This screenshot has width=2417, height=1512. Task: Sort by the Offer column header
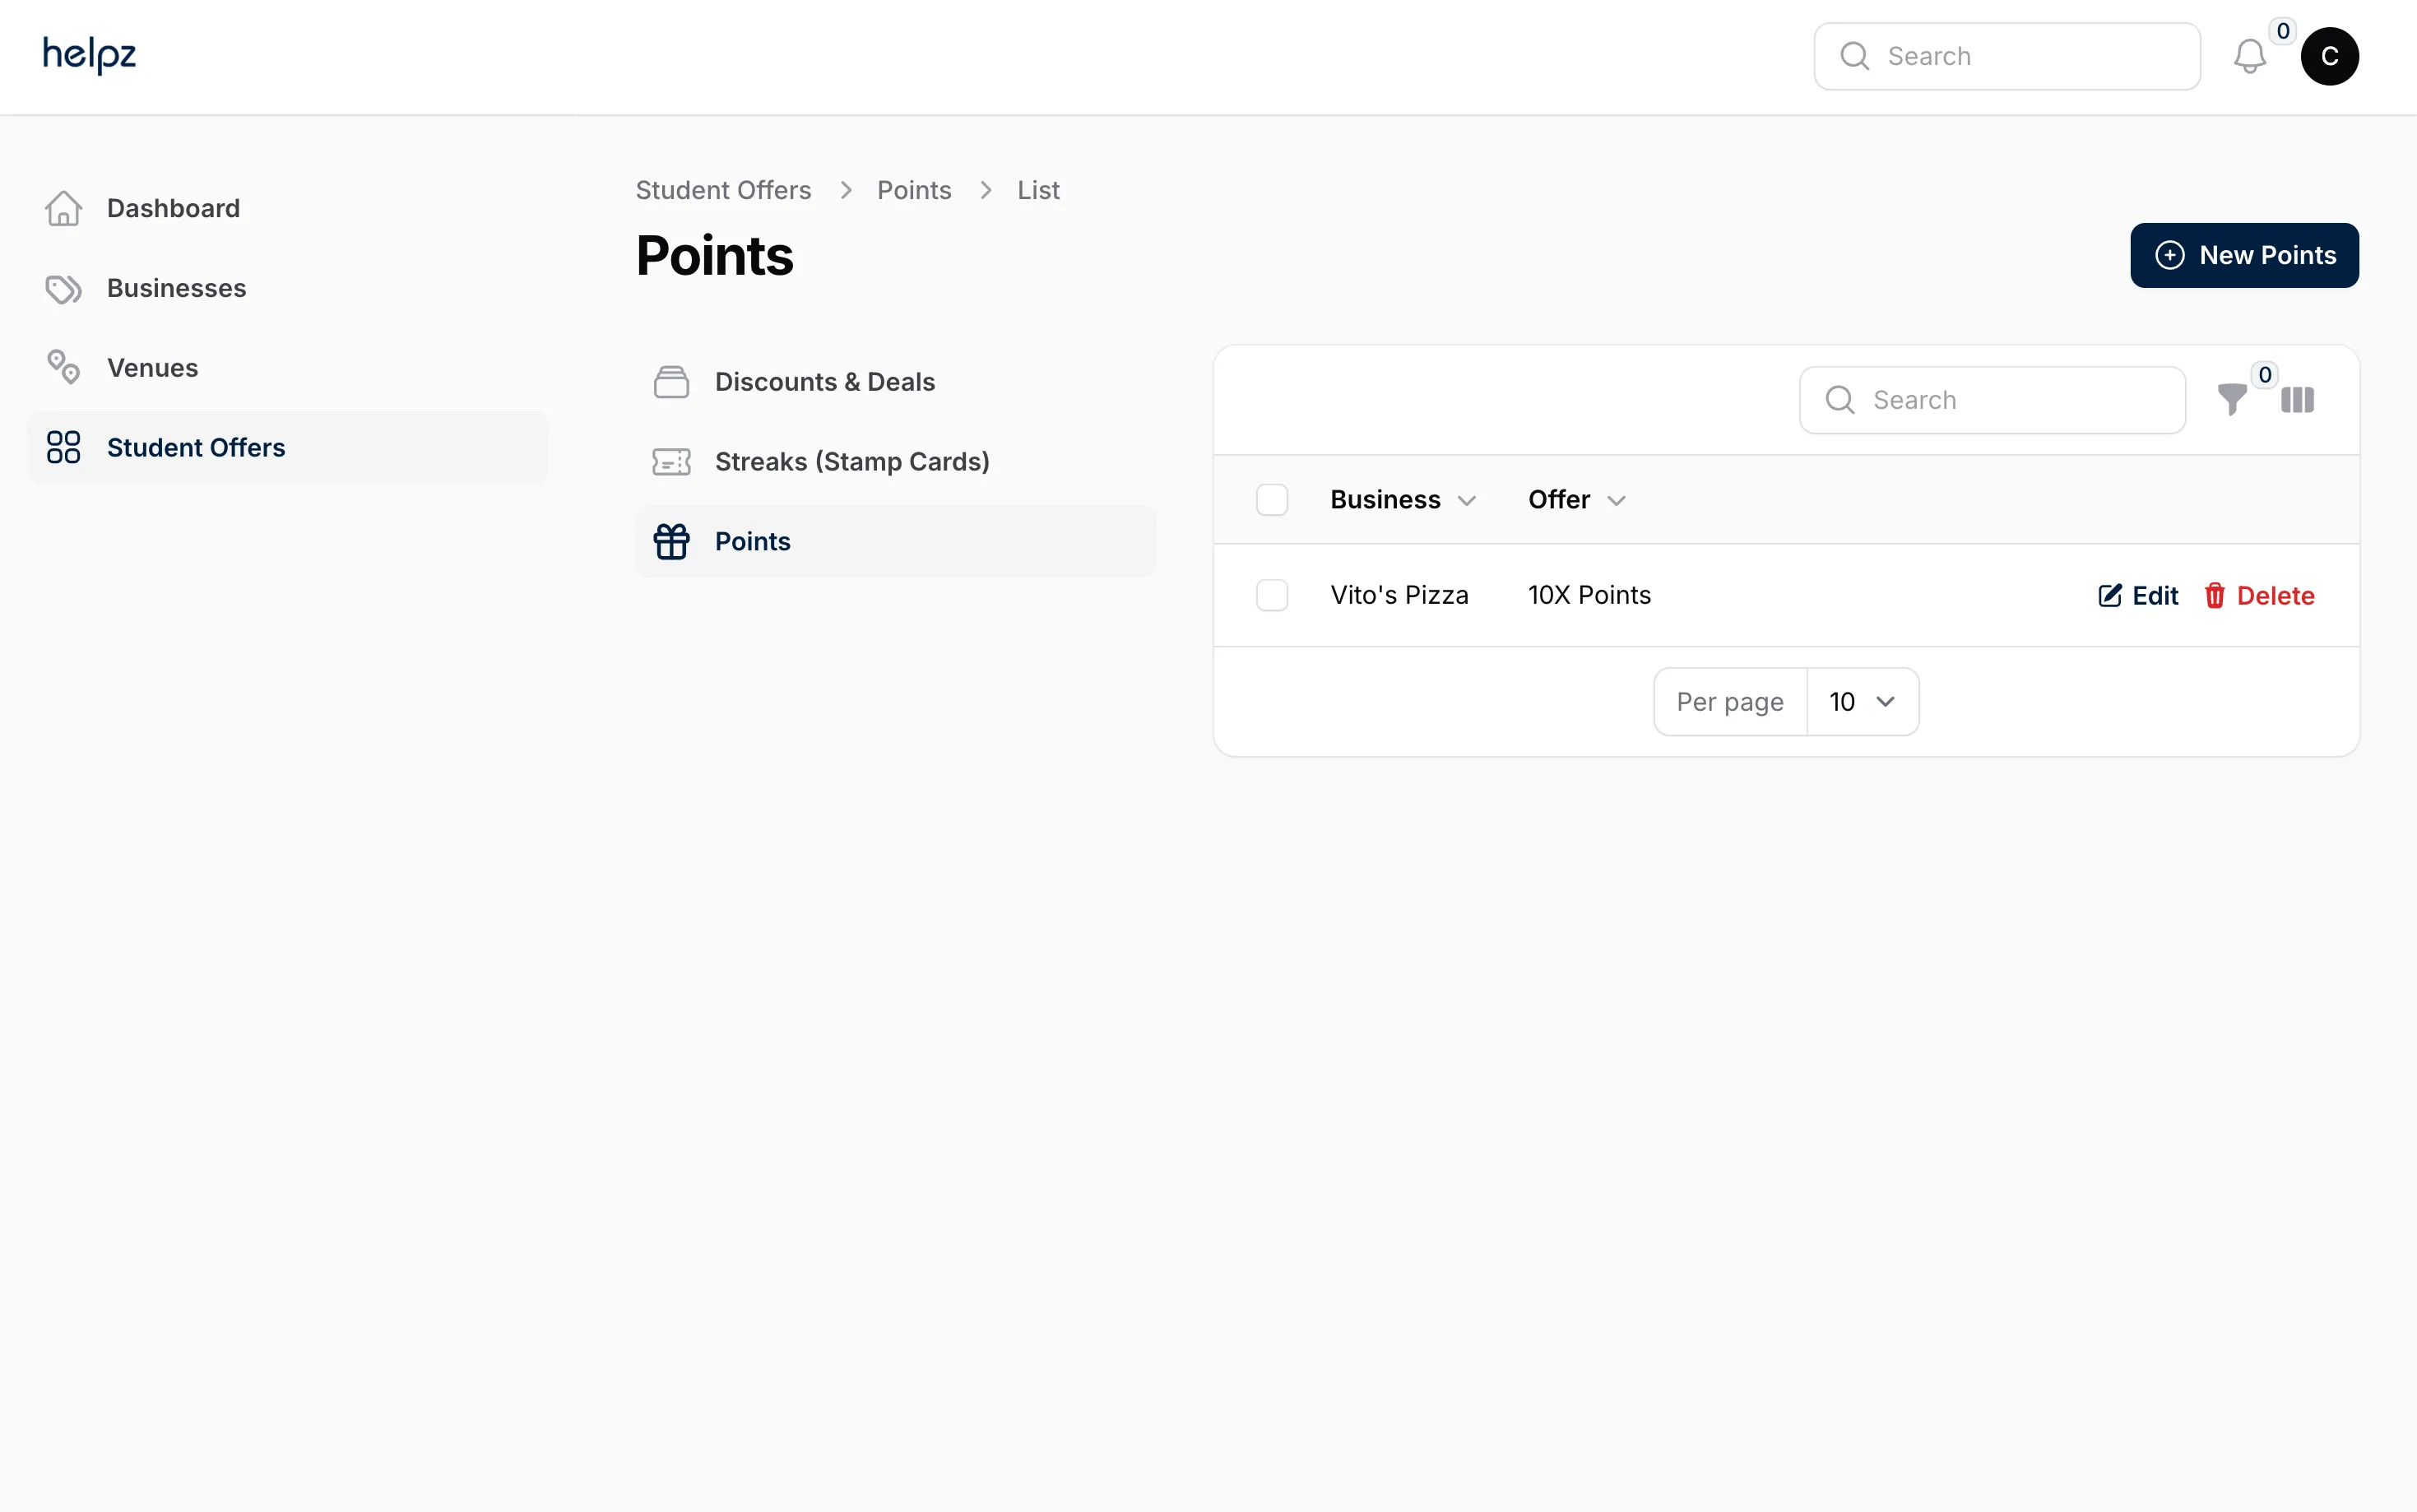click(x=1576, y=500)
